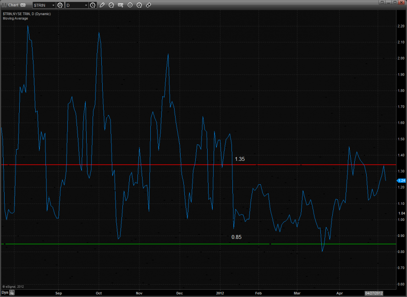
Task: Expand the D interval dropdown
Action: [86, 5]
